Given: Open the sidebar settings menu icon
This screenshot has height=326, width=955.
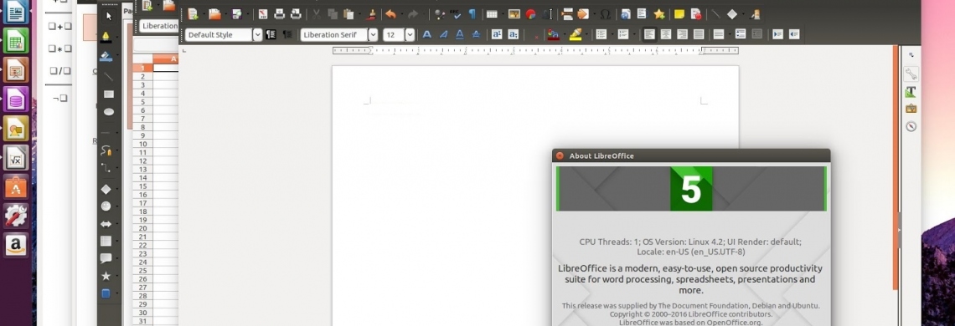Looking at the screenshot, I should coord(911,54).
